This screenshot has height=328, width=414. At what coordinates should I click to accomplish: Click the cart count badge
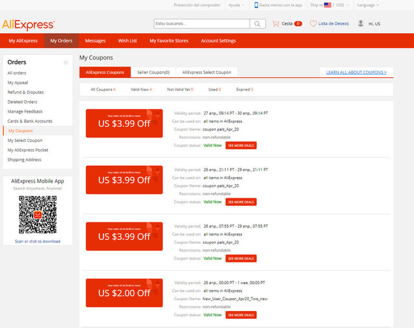(298, 23)
